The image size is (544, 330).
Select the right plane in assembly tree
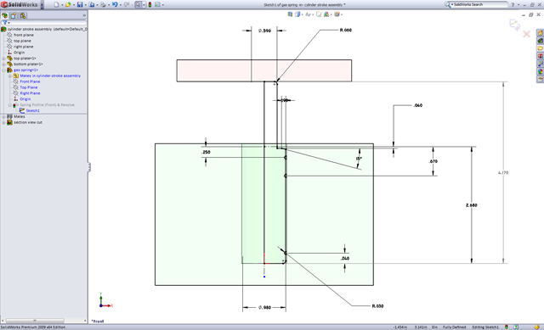pyautogui.click(x=24, y=47)
